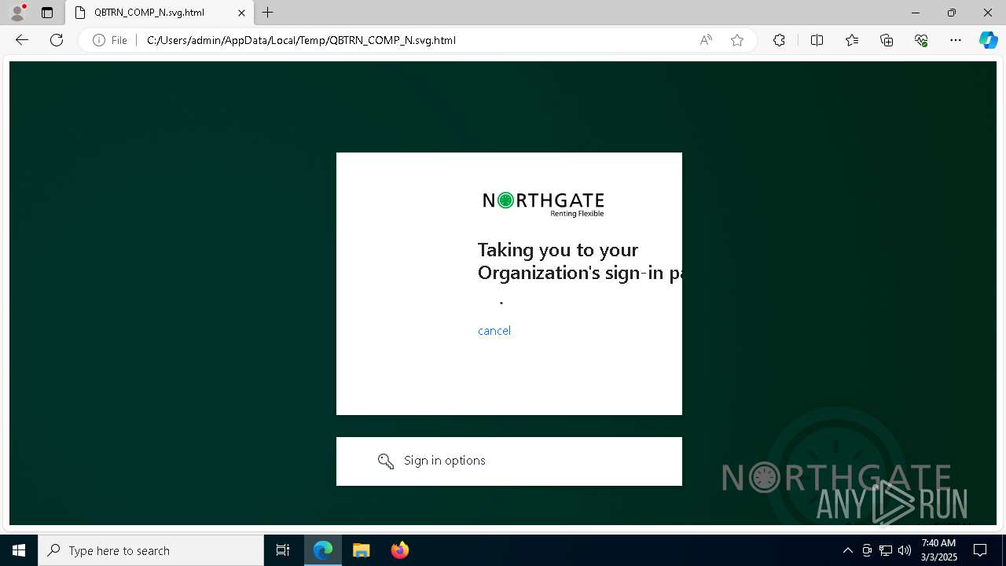This screenshot has height=566, width=1006.
Task: Open Microsoft Edge from the taskbar
Action: click(323, 550)
